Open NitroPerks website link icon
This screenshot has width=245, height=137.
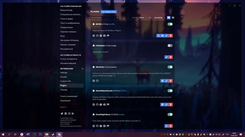tap(93, 81)
